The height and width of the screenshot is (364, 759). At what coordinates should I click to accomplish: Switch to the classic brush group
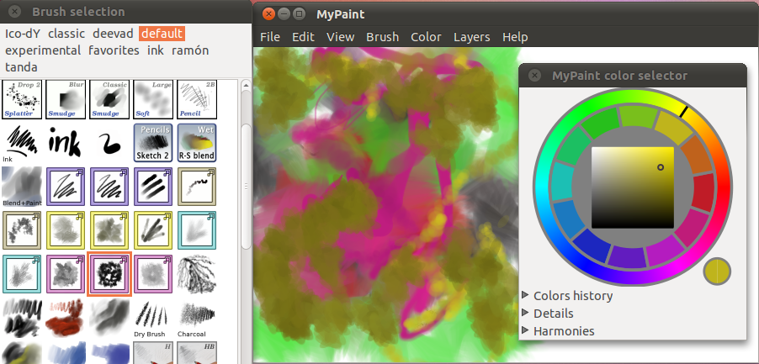click(x=66, y=34)
